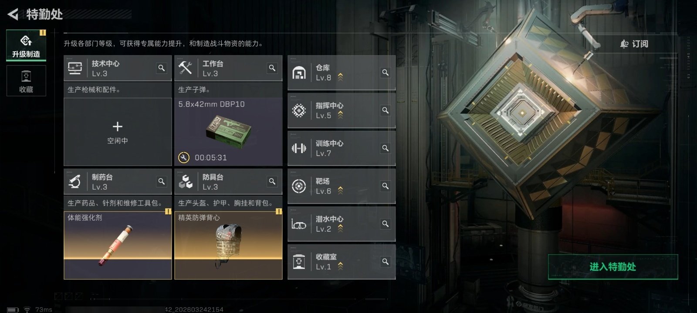Viewport: 697px width, 313px height.
Task: Click the 训练中心 dumbbell icon
Action: point(299,148)
